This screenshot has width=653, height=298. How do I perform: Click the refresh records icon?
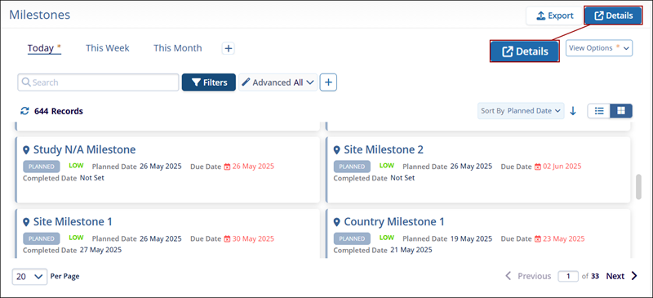point(24,111)
